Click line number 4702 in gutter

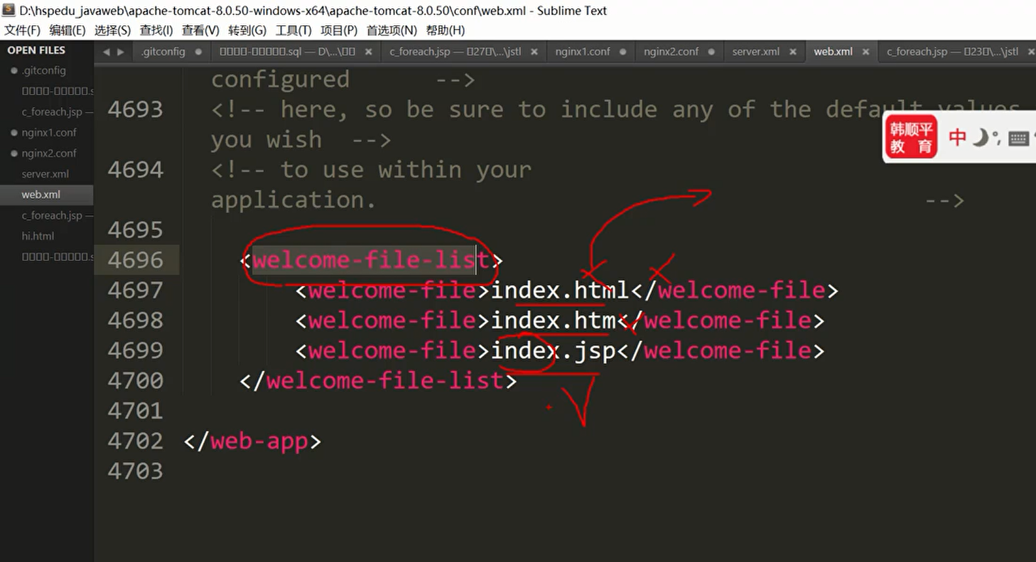click(135, 441)
